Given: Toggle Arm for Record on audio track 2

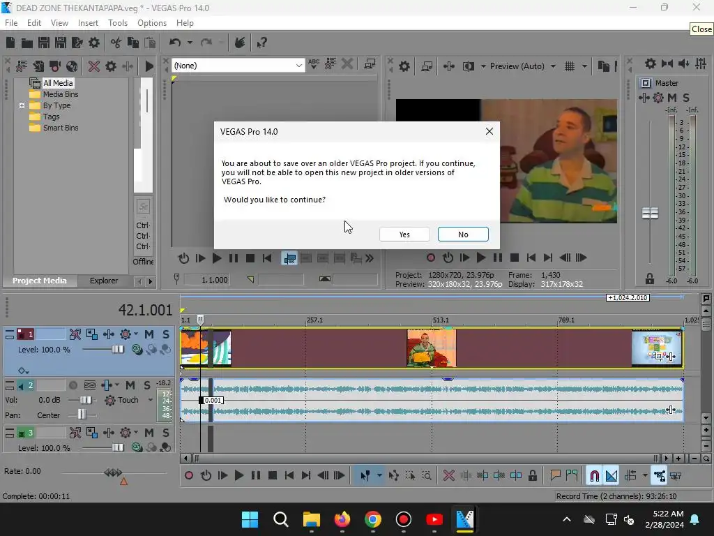Looking at the screenshot, I should click(73, 385).
